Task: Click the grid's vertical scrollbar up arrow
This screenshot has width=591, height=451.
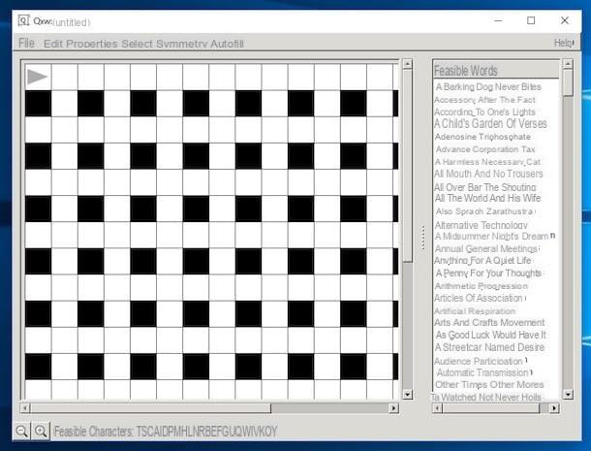Action: coord(408,66)
